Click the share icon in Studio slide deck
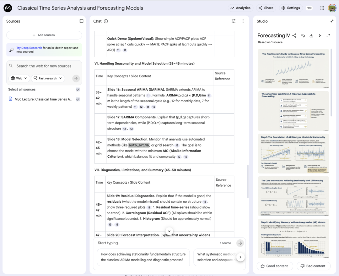339x276 pixels. click(294, 36)
